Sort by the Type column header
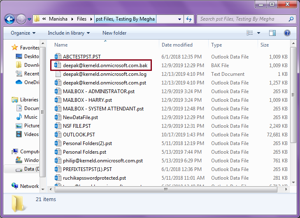 click(216, 45)
